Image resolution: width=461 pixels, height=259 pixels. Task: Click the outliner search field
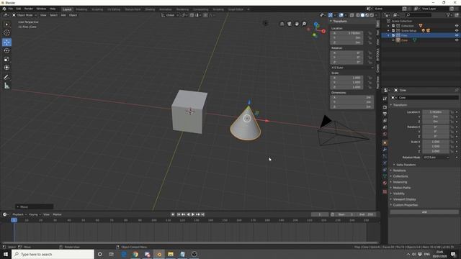tap(419, 15)
